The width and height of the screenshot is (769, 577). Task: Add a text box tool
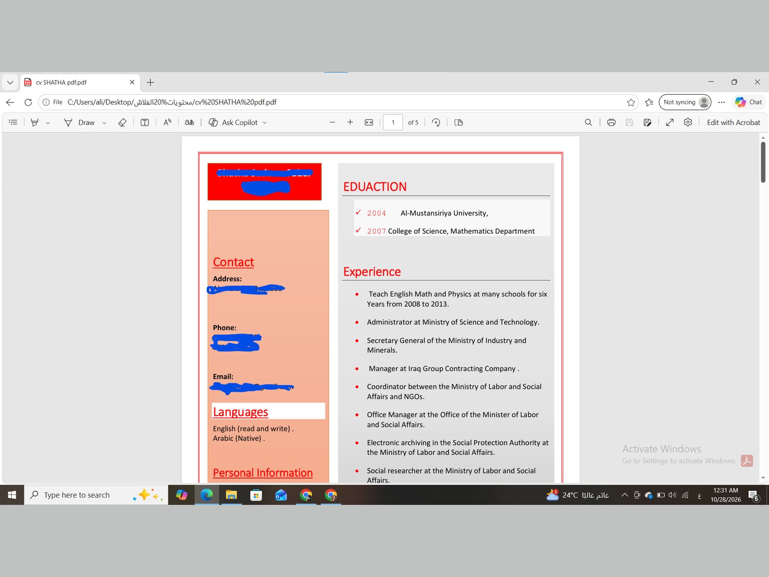coord(145,123)
